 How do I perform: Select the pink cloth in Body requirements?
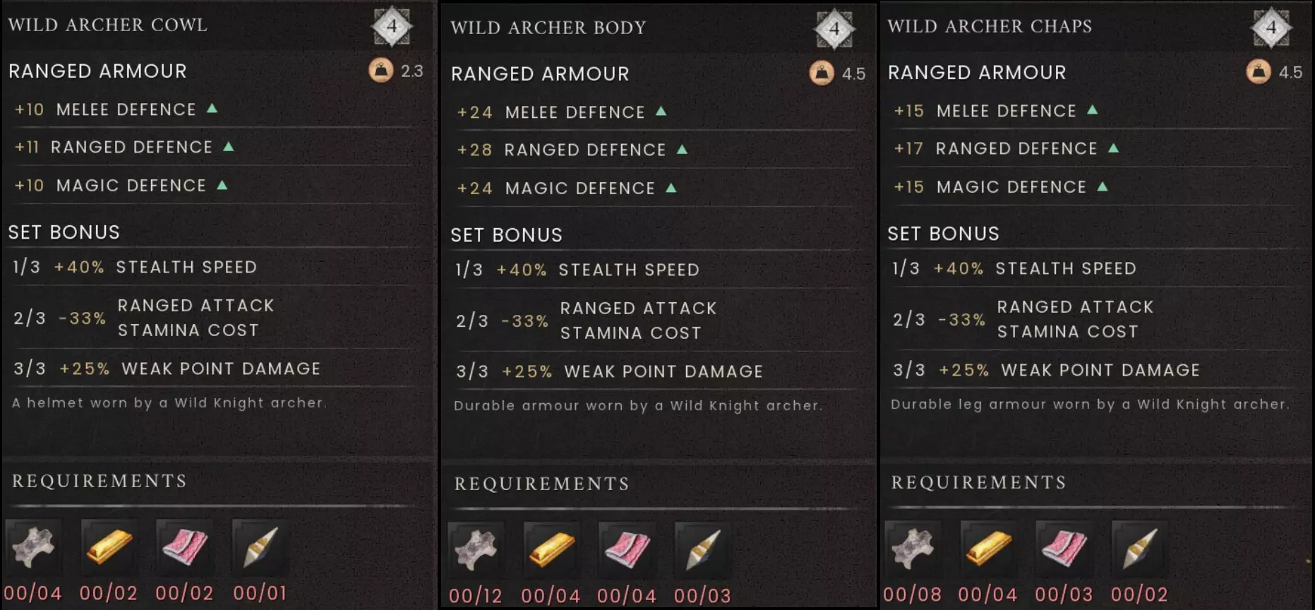[x=627, y=550]
